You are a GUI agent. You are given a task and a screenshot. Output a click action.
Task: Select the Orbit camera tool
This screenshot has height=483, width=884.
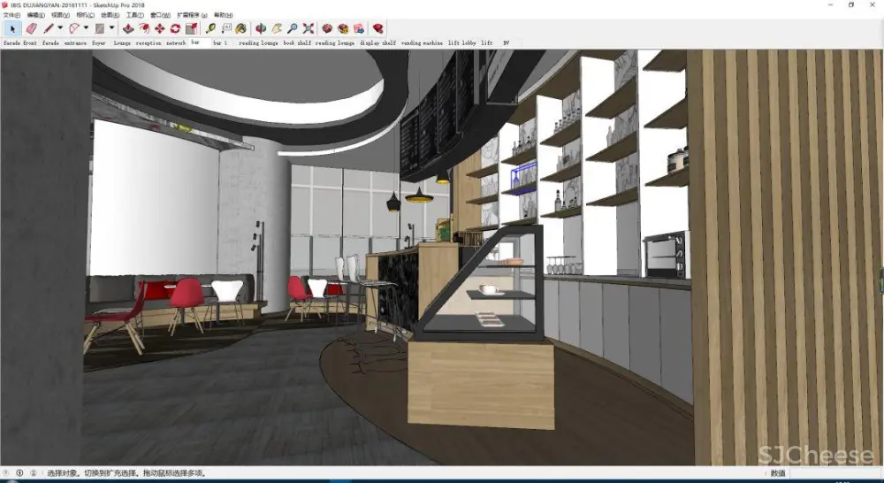pos(261,28)
